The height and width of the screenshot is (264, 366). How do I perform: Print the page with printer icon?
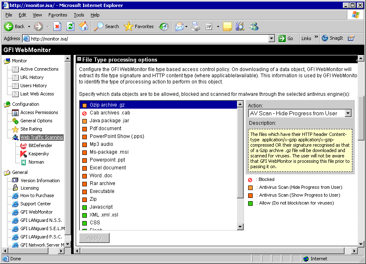tap(196, 26)
